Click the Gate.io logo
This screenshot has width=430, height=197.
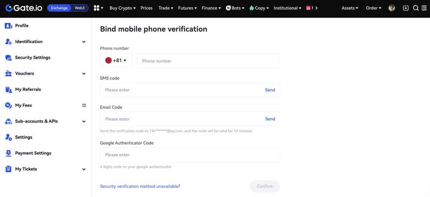tap(24, 8)
